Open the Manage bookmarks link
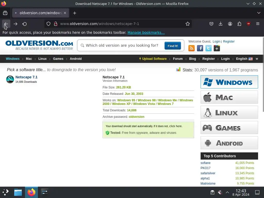Image resolution: width=264 pixels, height=198 pixels. tap(146, 32)
